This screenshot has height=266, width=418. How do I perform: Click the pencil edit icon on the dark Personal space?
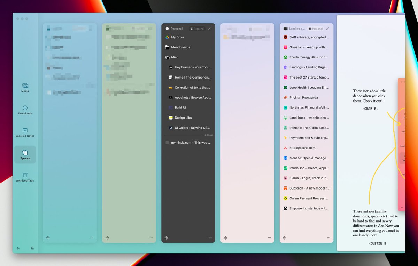[209, 29]
